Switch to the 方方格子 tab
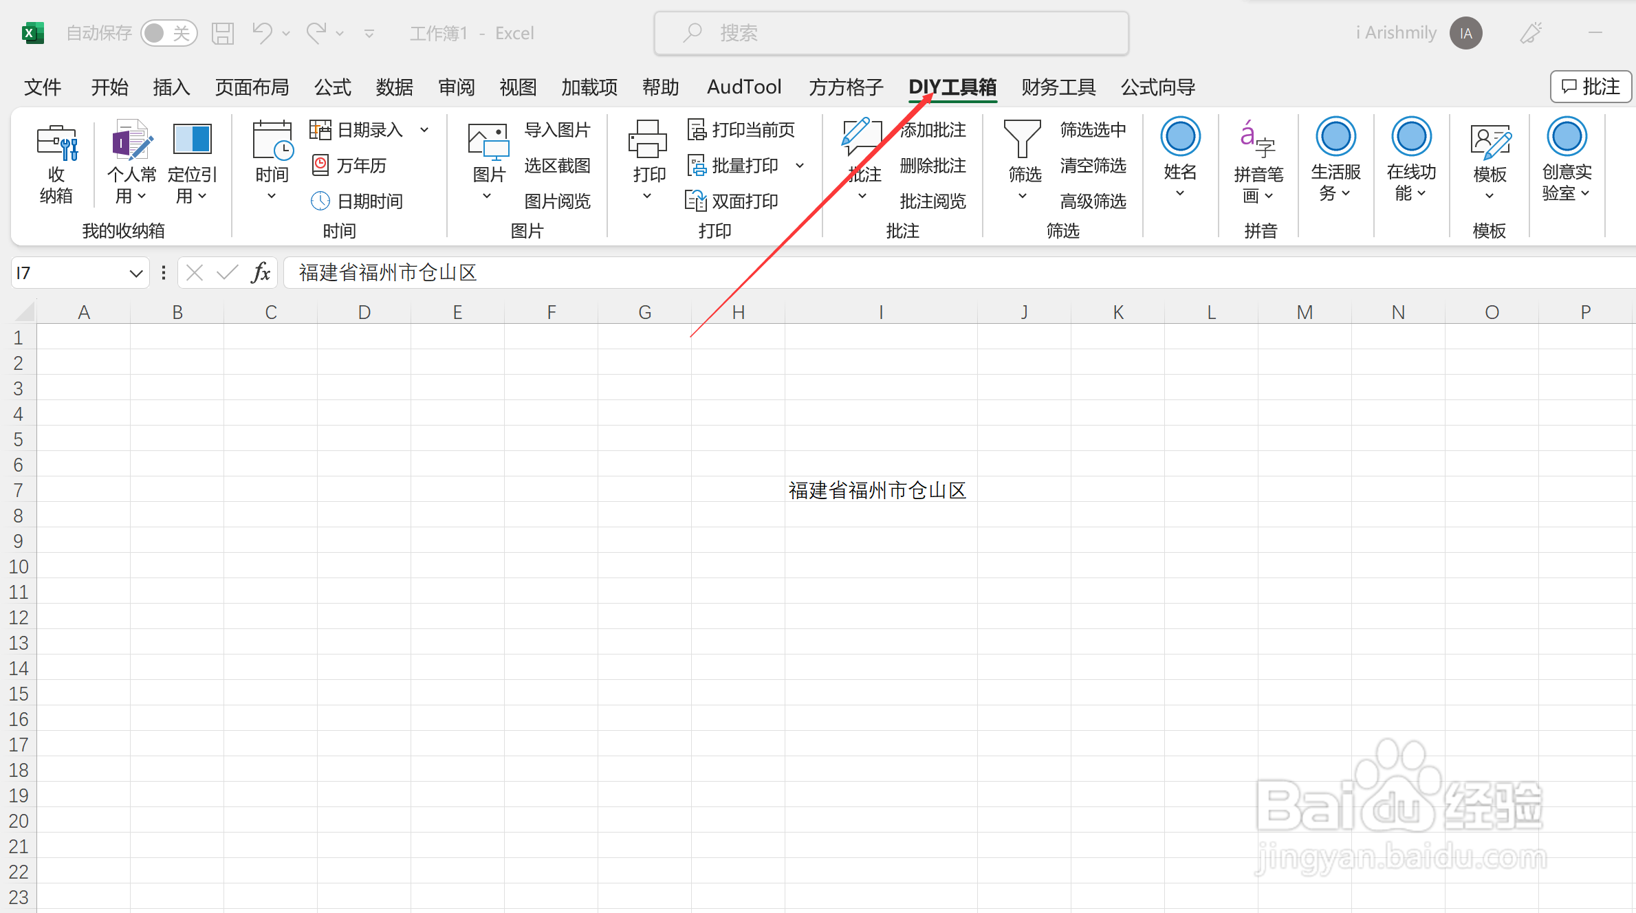Screen dimensions: 1636x913 click(x=846, y=87)
